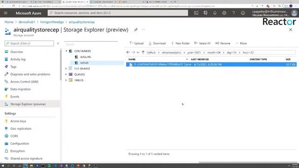Click month=04 path segment
299x168 pixels.
click(x=214, y=52)
